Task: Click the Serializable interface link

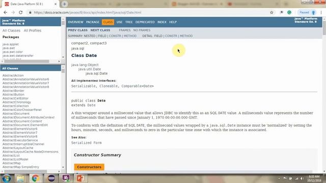Action: click(84, 86)
